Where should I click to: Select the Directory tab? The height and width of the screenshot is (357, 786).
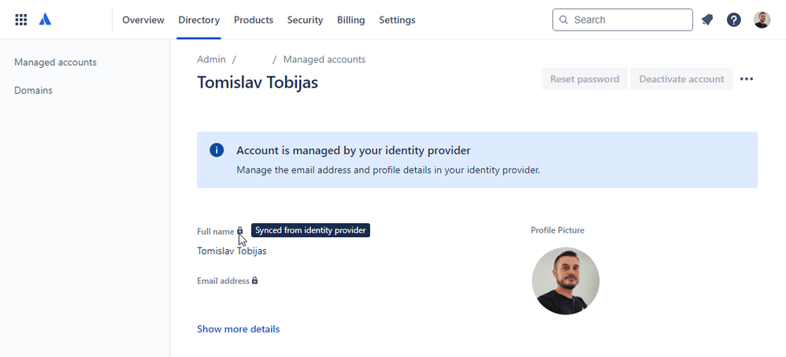pyautogui.click(x=199, y=20)
